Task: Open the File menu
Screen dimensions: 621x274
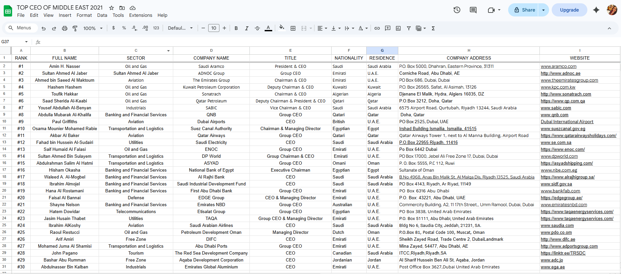Action: tap(21, 15)
